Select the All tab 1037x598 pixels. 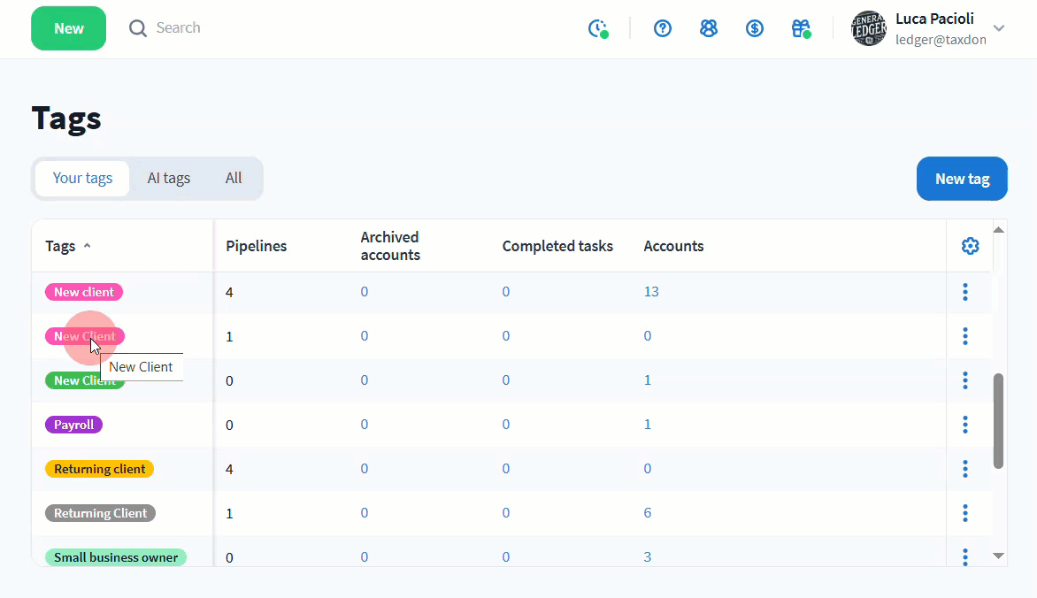tap(234, 178)
